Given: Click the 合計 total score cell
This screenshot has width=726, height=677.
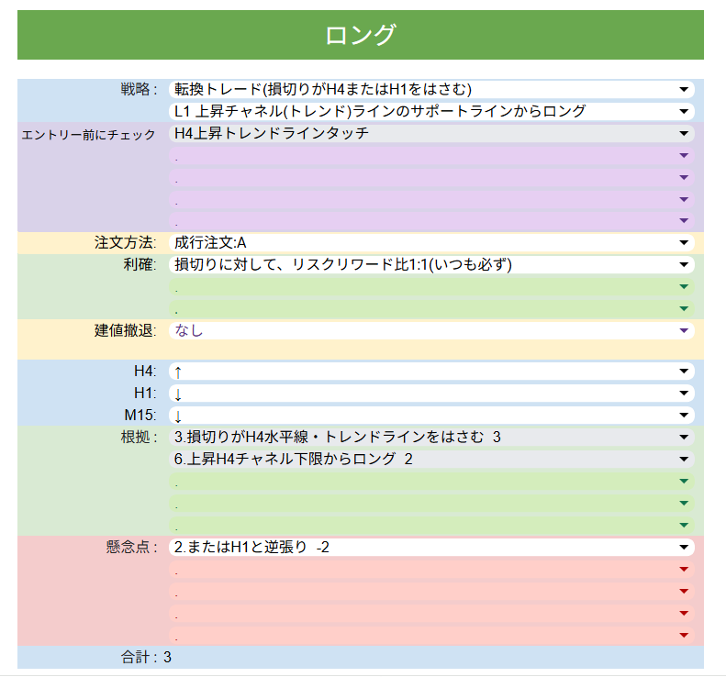Looking at the screenshot, I should [147, 657].
